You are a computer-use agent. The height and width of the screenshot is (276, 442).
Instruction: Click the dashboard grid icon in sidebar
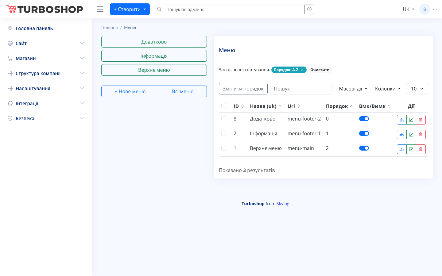point(10,28)
